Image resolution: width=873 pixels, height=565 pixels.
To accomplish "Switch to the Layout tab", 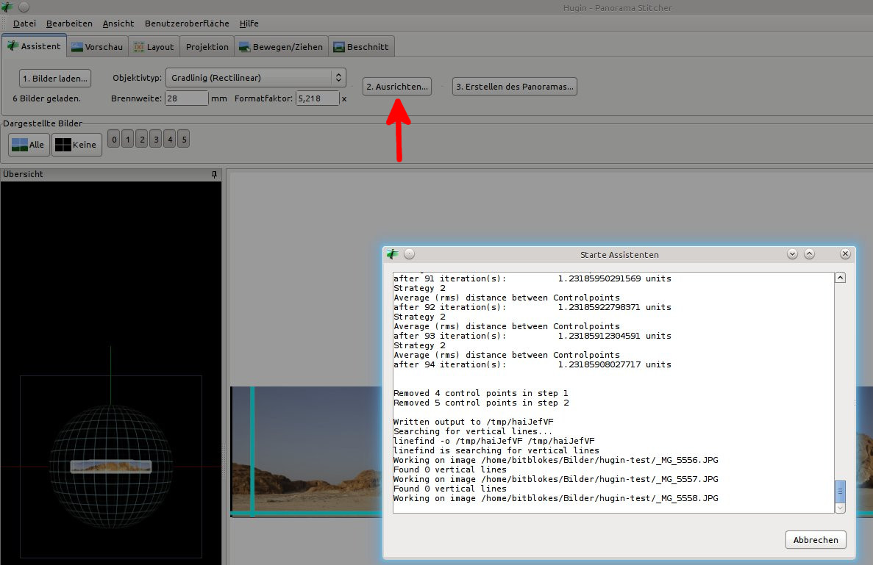I will pos(154,47).
